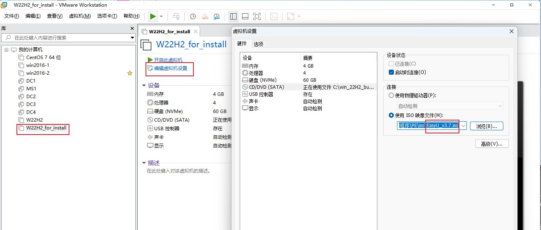Collapse the 我的计算机 tree node
Image resolution: width=541 pixels, height=230 pixels.
7,50
